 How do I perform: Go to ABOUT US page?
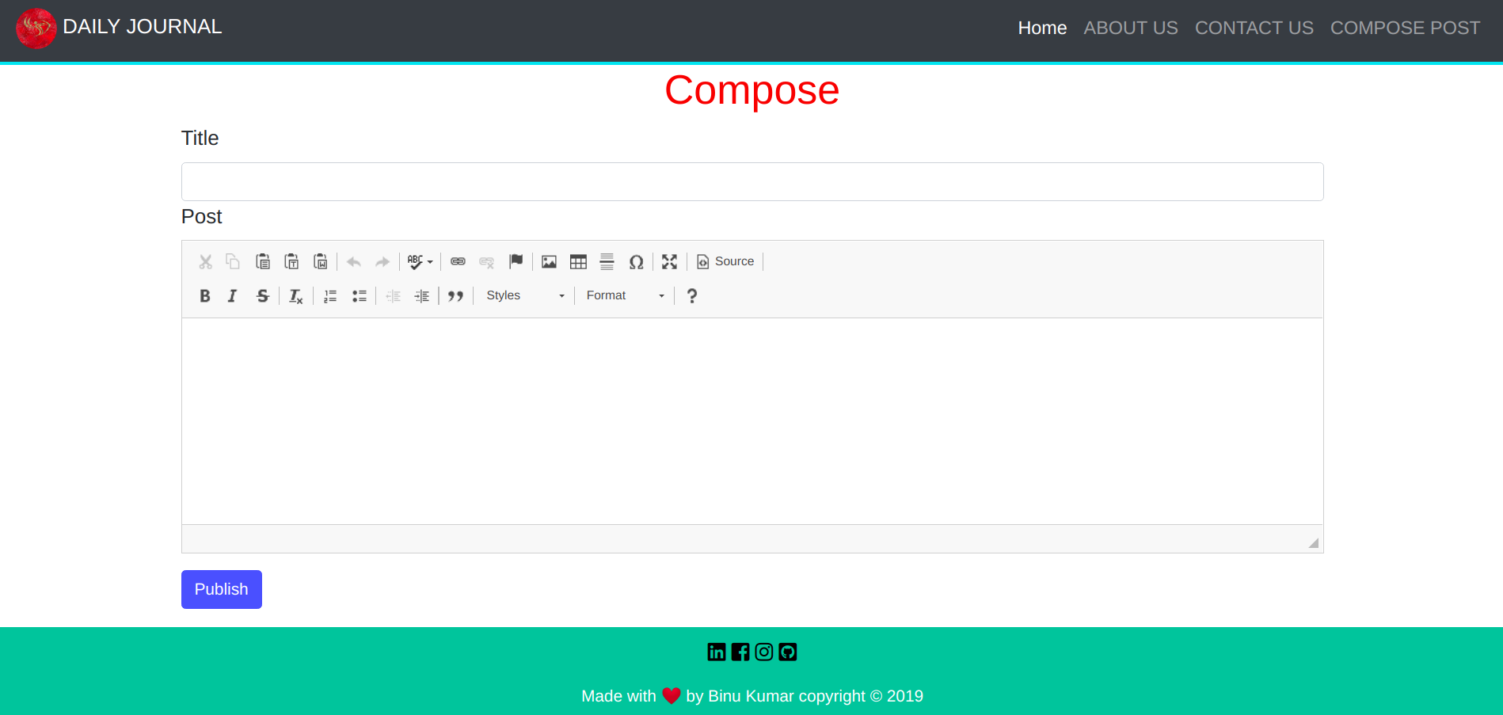pyautogui.click(x=1130, y=29)
